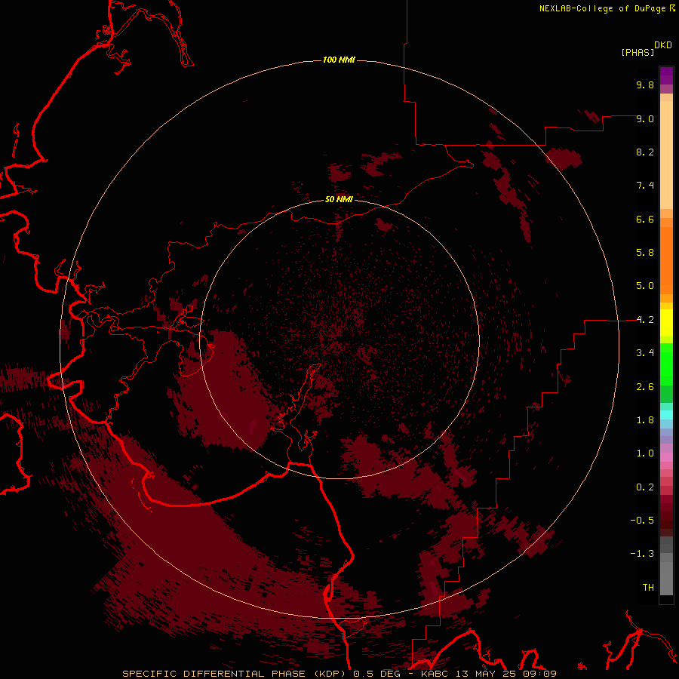
Task: Click the 1.8 scale value
Action: tap(645, 420)
